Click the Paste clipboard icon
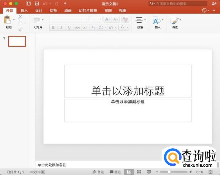This screenshot has height=175, width=220. [7, 20]
